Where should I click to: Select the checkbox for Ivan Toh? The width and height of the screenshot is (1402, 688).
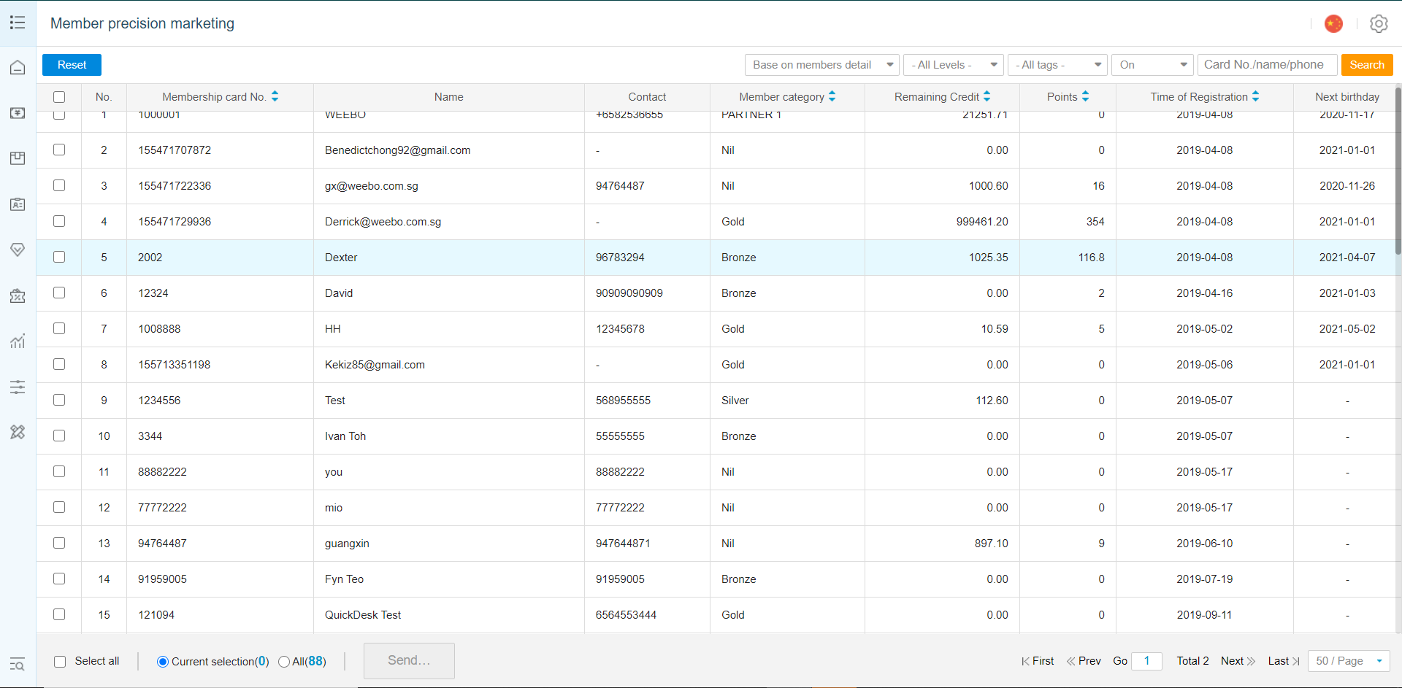(59, 436)
